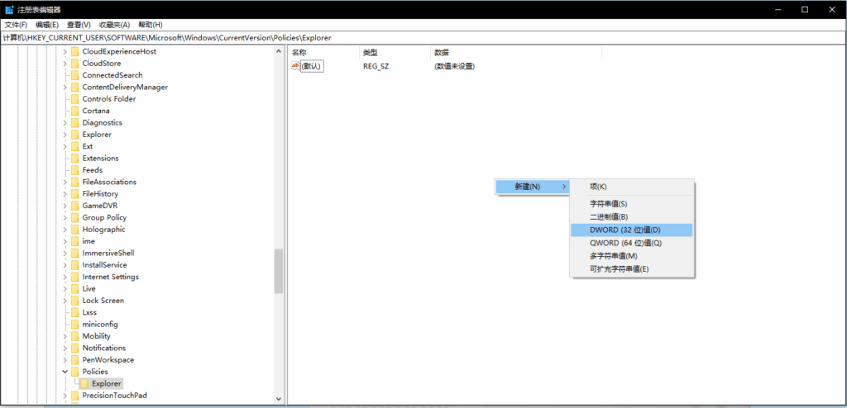Click the Internet Settings folder icon
Screen dimensions: 847x408
coord(74,277)
